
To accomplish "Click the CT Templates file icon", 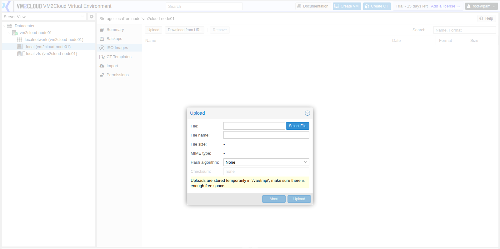I will click(102, 57).
